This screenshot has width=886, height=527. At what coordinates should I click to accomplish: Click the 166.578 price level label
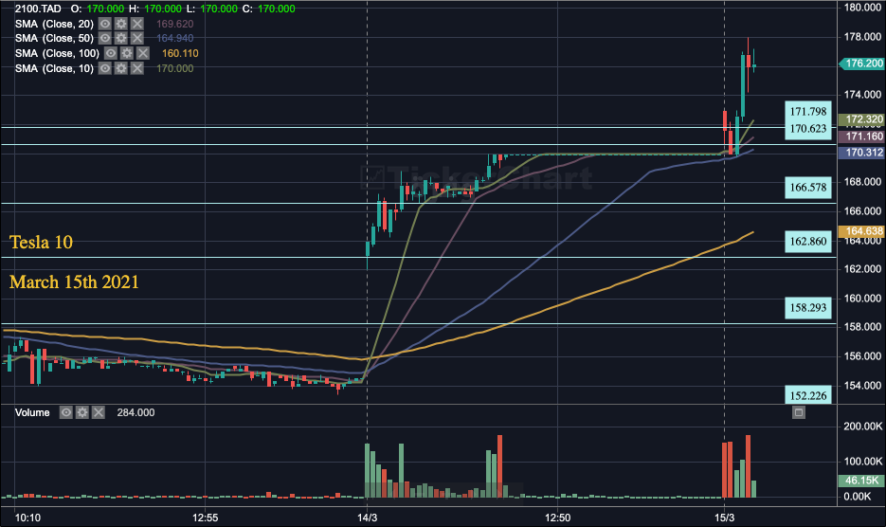click(808, 187)
